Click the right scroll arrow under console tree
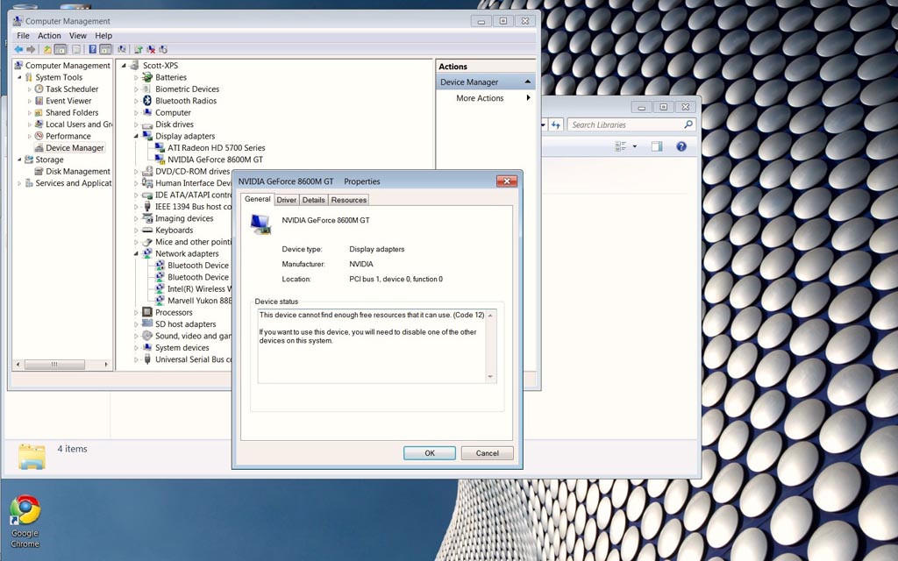The width and height of the screenshot is (898, 561). 106,364
